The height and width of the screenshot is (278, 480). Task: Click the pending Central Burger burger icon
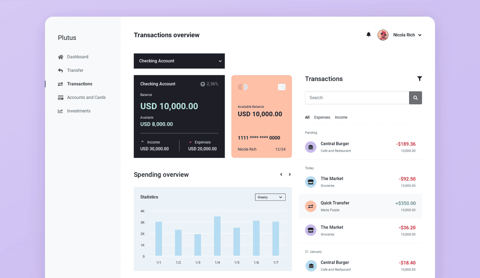tap(311, 147)
